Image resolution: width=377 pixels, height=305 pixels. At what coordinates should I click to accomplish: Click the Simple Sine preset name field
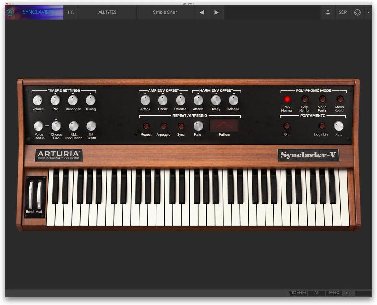point(165,12)
